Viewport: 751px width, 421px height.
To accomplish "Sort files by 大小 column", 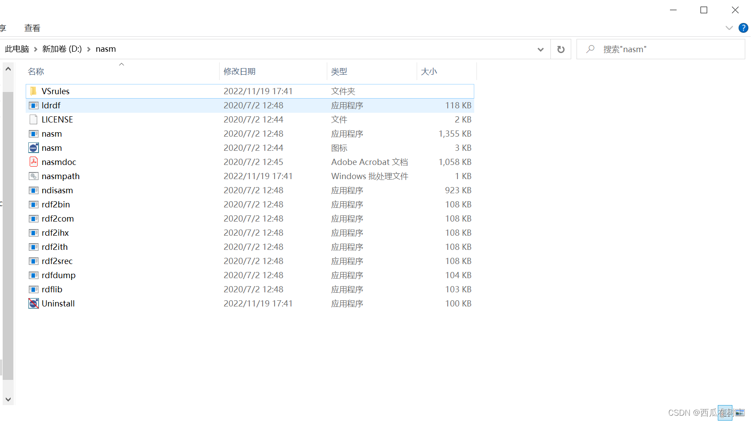I will (x=429, y=71).
